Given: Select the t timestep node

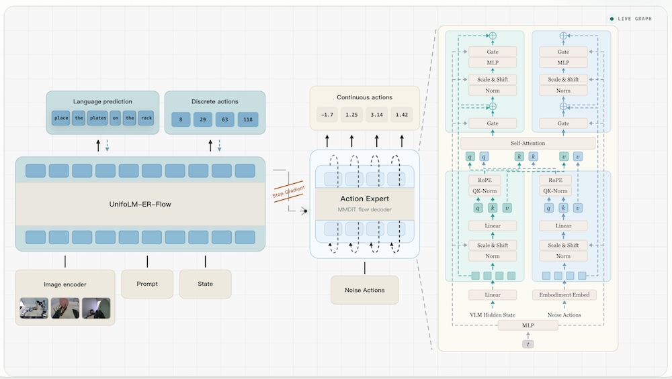Looking at the screenshot, I should 528,344.
